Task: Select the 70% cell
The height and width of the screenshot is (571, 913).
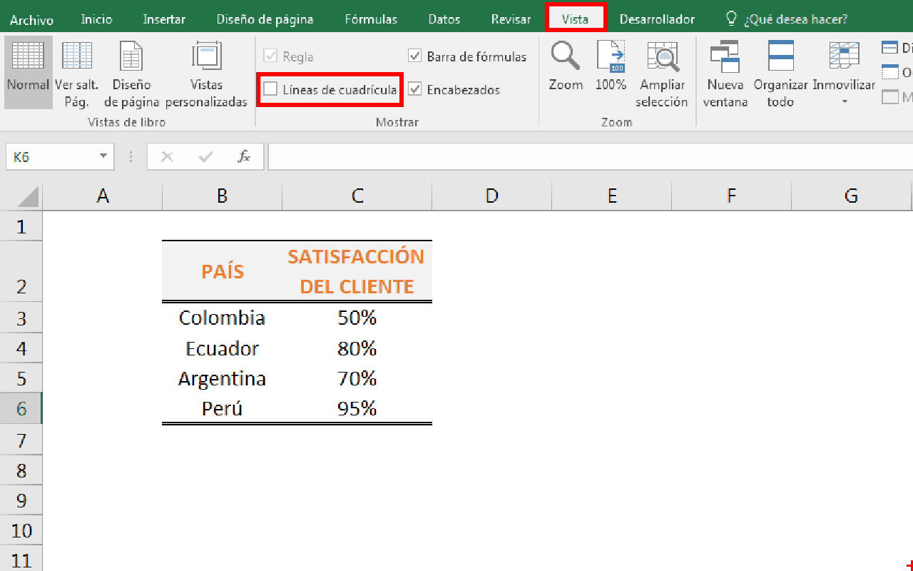Action: (x=357, y=378)
